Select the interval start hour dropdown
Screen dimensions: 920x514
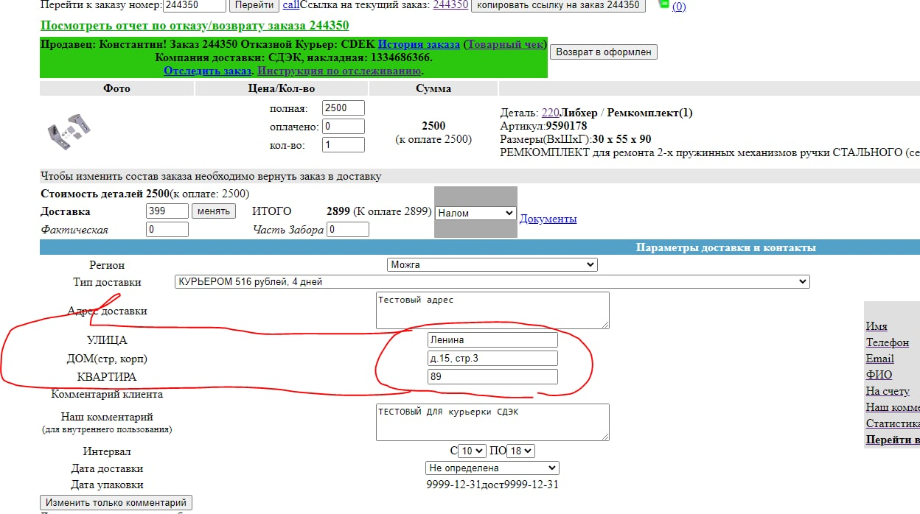pyautogui.click(x=472, y=451)
